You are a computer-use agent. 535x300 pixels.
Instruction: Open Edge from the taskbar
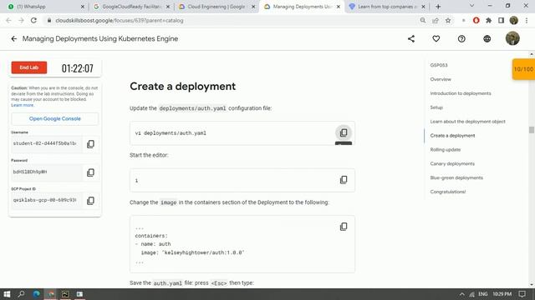pos(36,294)
